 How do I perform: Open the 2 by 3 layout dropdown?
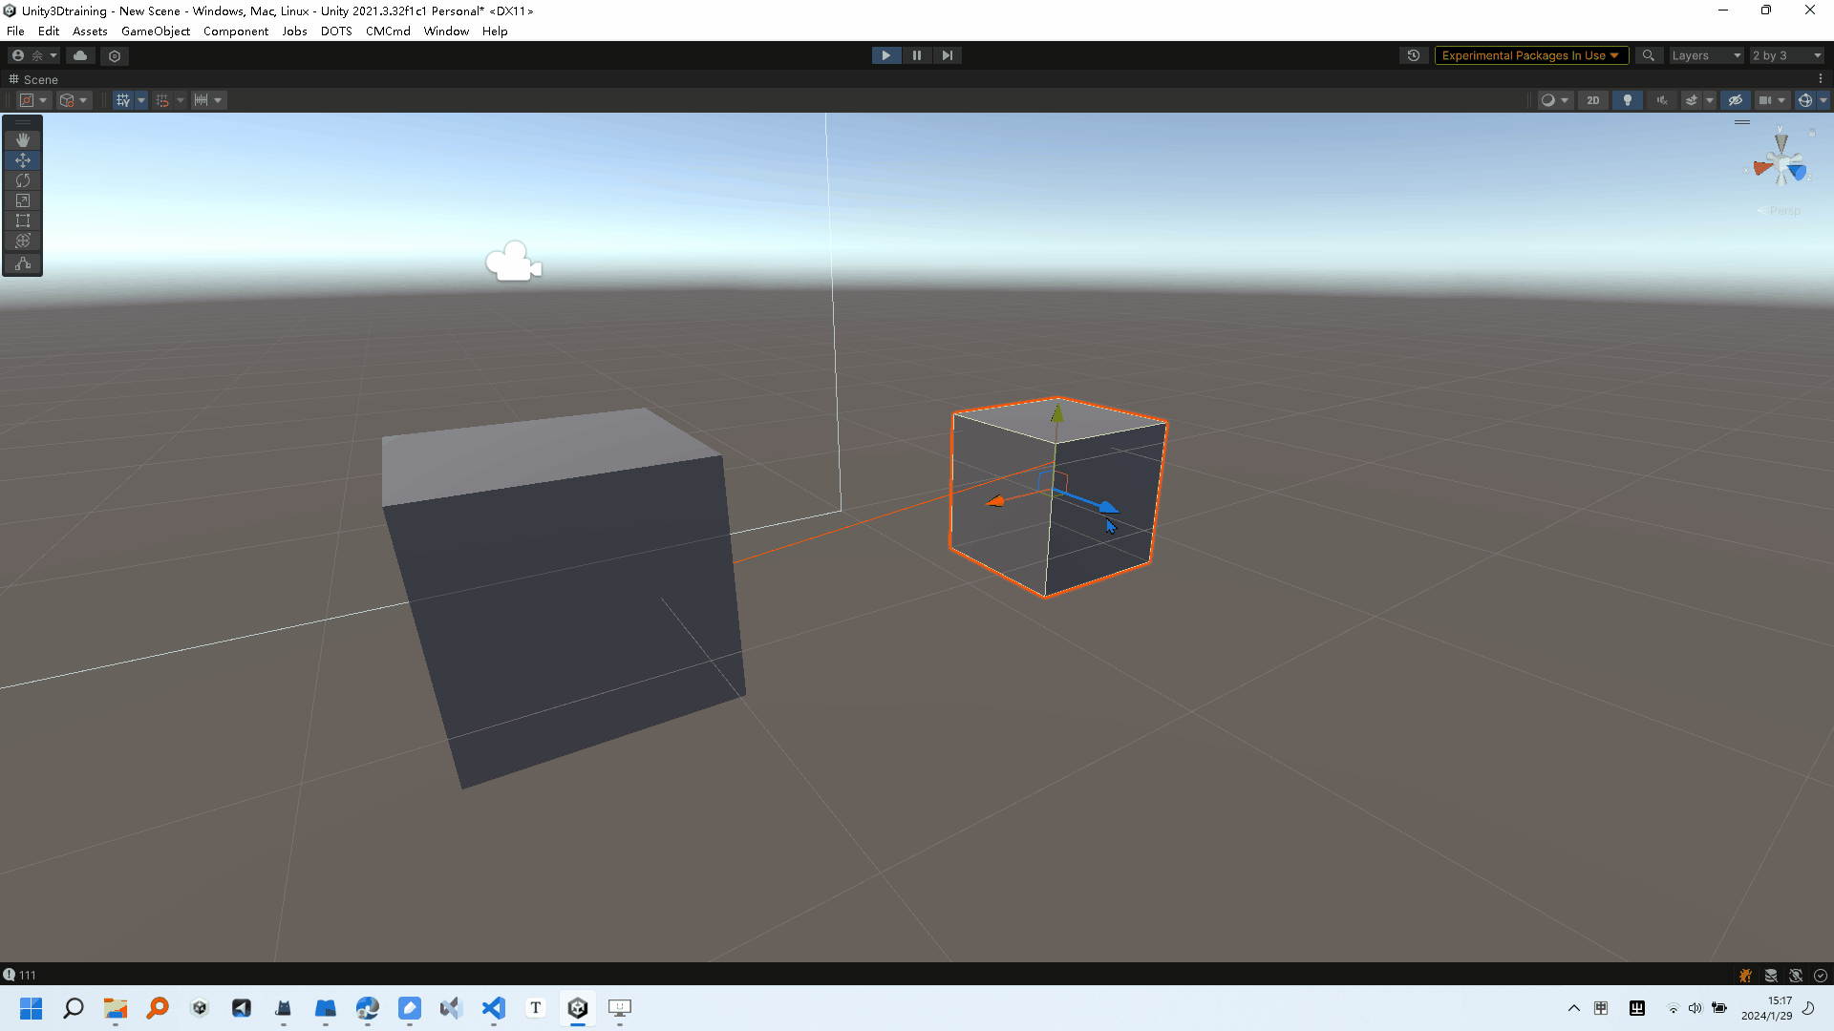tap(1786, 55)
